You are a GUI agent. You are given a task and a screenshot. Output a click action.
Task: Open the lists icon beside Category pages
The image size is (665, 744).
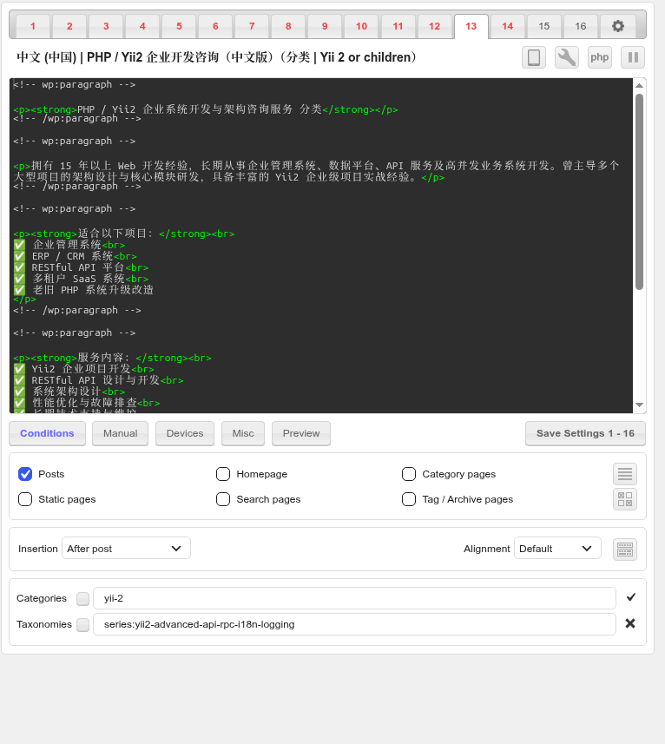click(x=625, y=474)
